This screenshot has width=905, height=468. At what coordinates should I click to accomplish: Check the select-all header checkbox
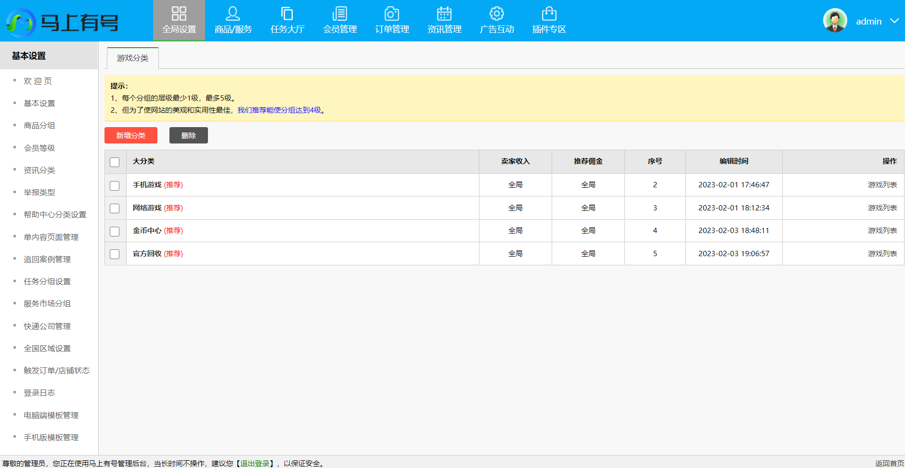[x=115, y=162]
